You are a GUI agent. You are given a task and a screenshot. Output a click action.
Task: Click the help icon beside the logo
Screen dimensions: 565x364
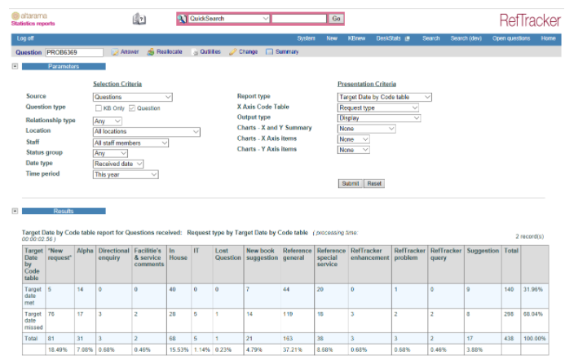139,20
